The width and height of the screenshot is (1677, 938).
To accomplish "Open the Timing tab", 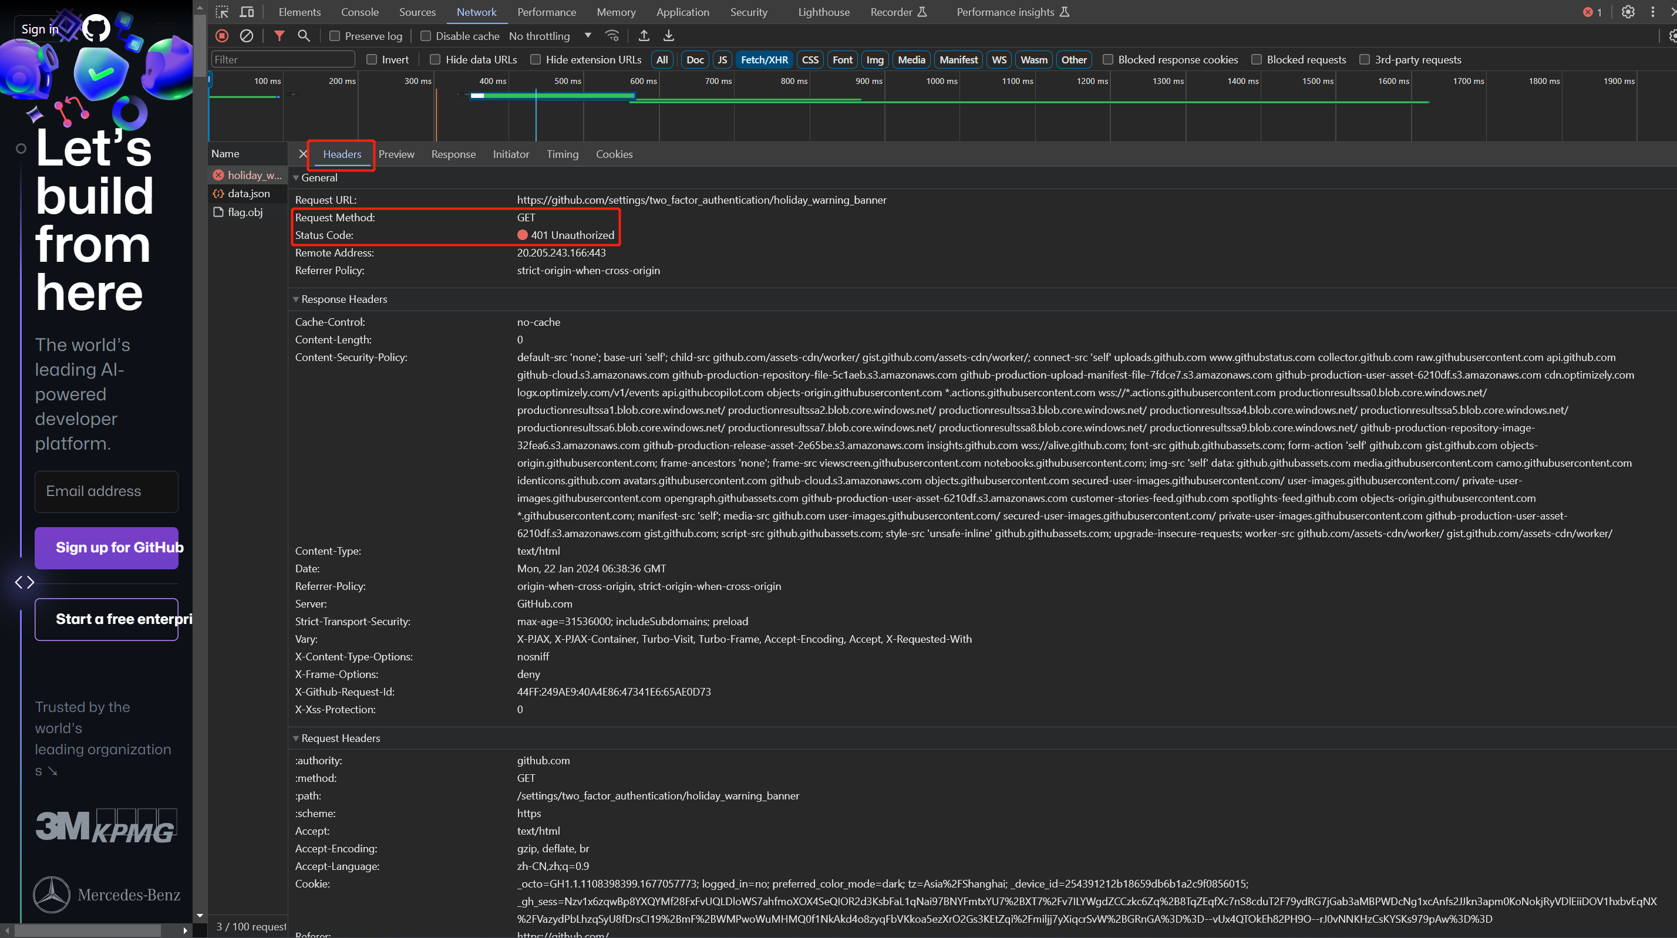I will point(563,154).
